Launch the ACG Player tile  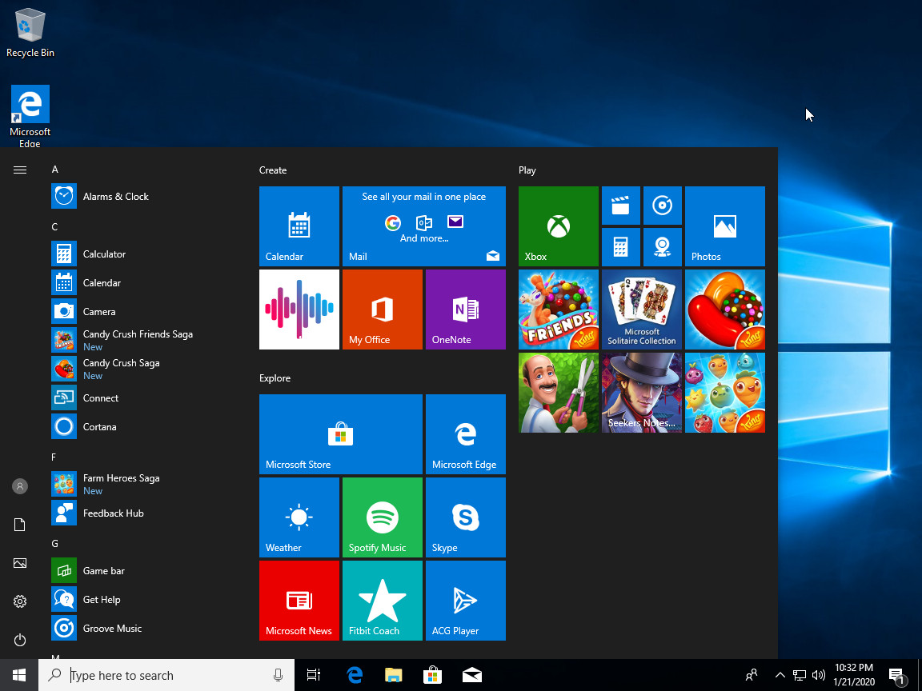[x=466, y=601]
